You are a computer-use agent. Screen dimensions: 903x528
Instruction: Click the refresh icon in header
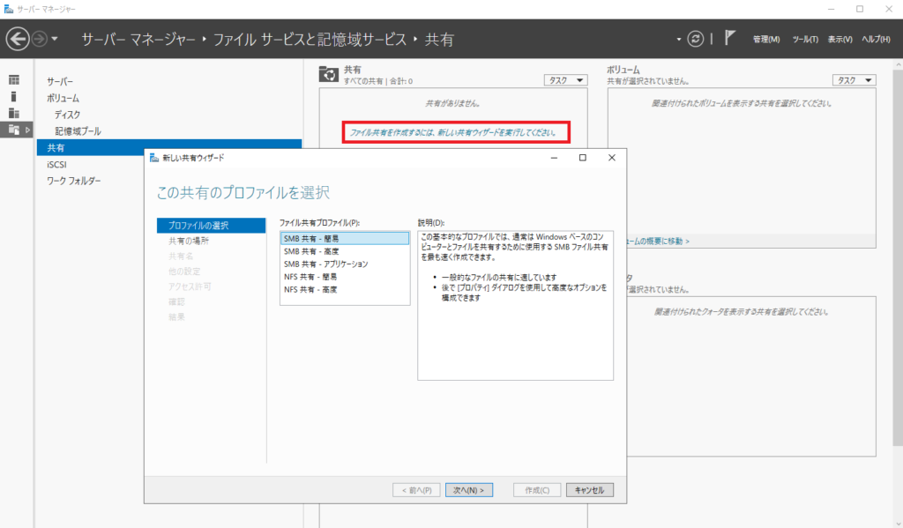697,39
